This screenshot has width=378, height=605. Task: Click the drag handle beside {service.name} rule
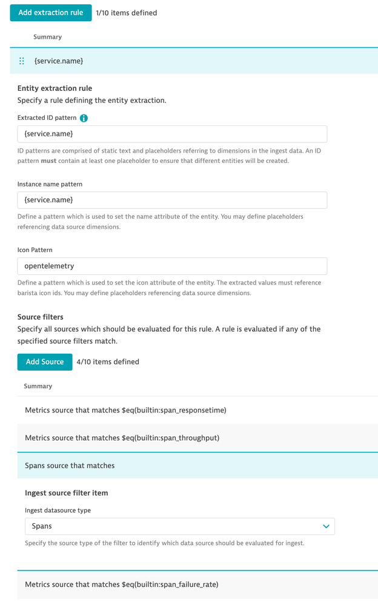pos(22,61)
